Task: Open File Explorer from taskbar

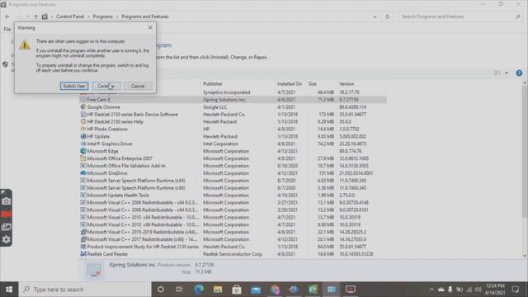Action: (x=218, y=290)
